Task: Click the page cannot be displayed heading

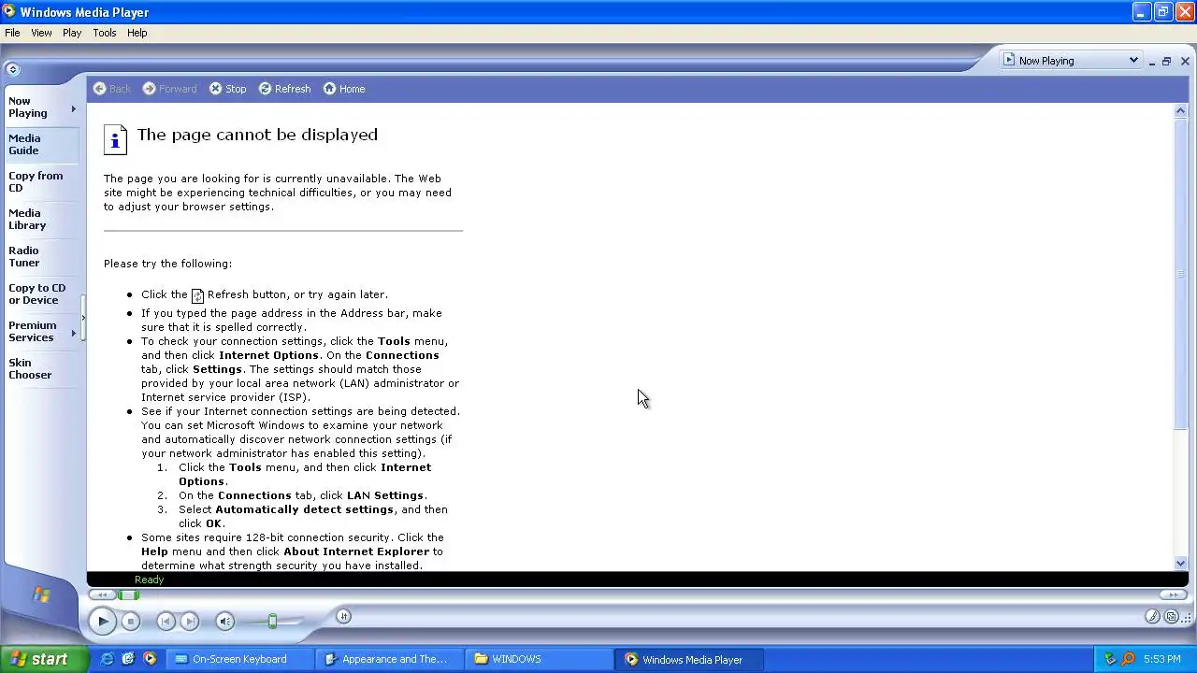Action: (x=257, y=135)
